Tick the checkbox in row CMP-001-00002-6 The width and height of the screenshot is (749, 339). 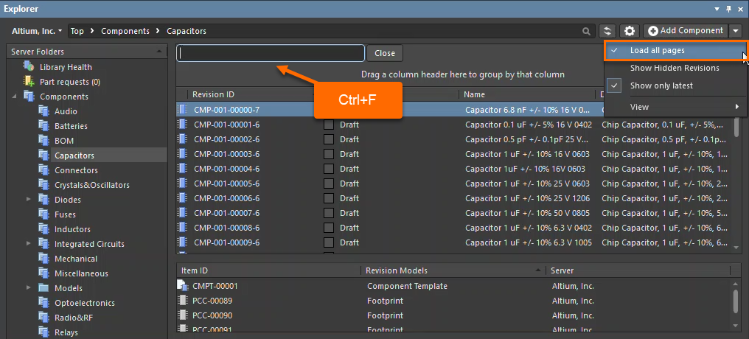[329, 140]
